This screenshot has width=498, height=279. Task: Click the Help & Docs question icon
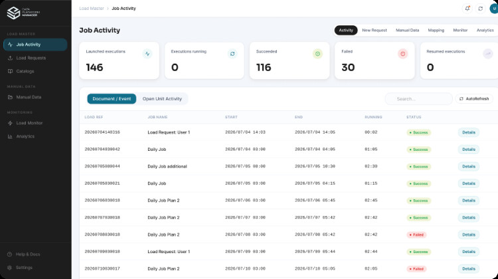9,254
